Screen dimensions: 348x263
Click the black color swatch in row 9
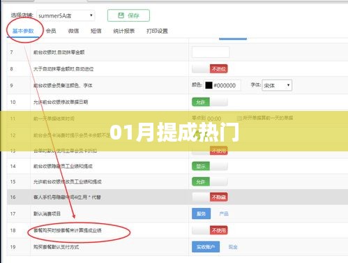[209, 85]
